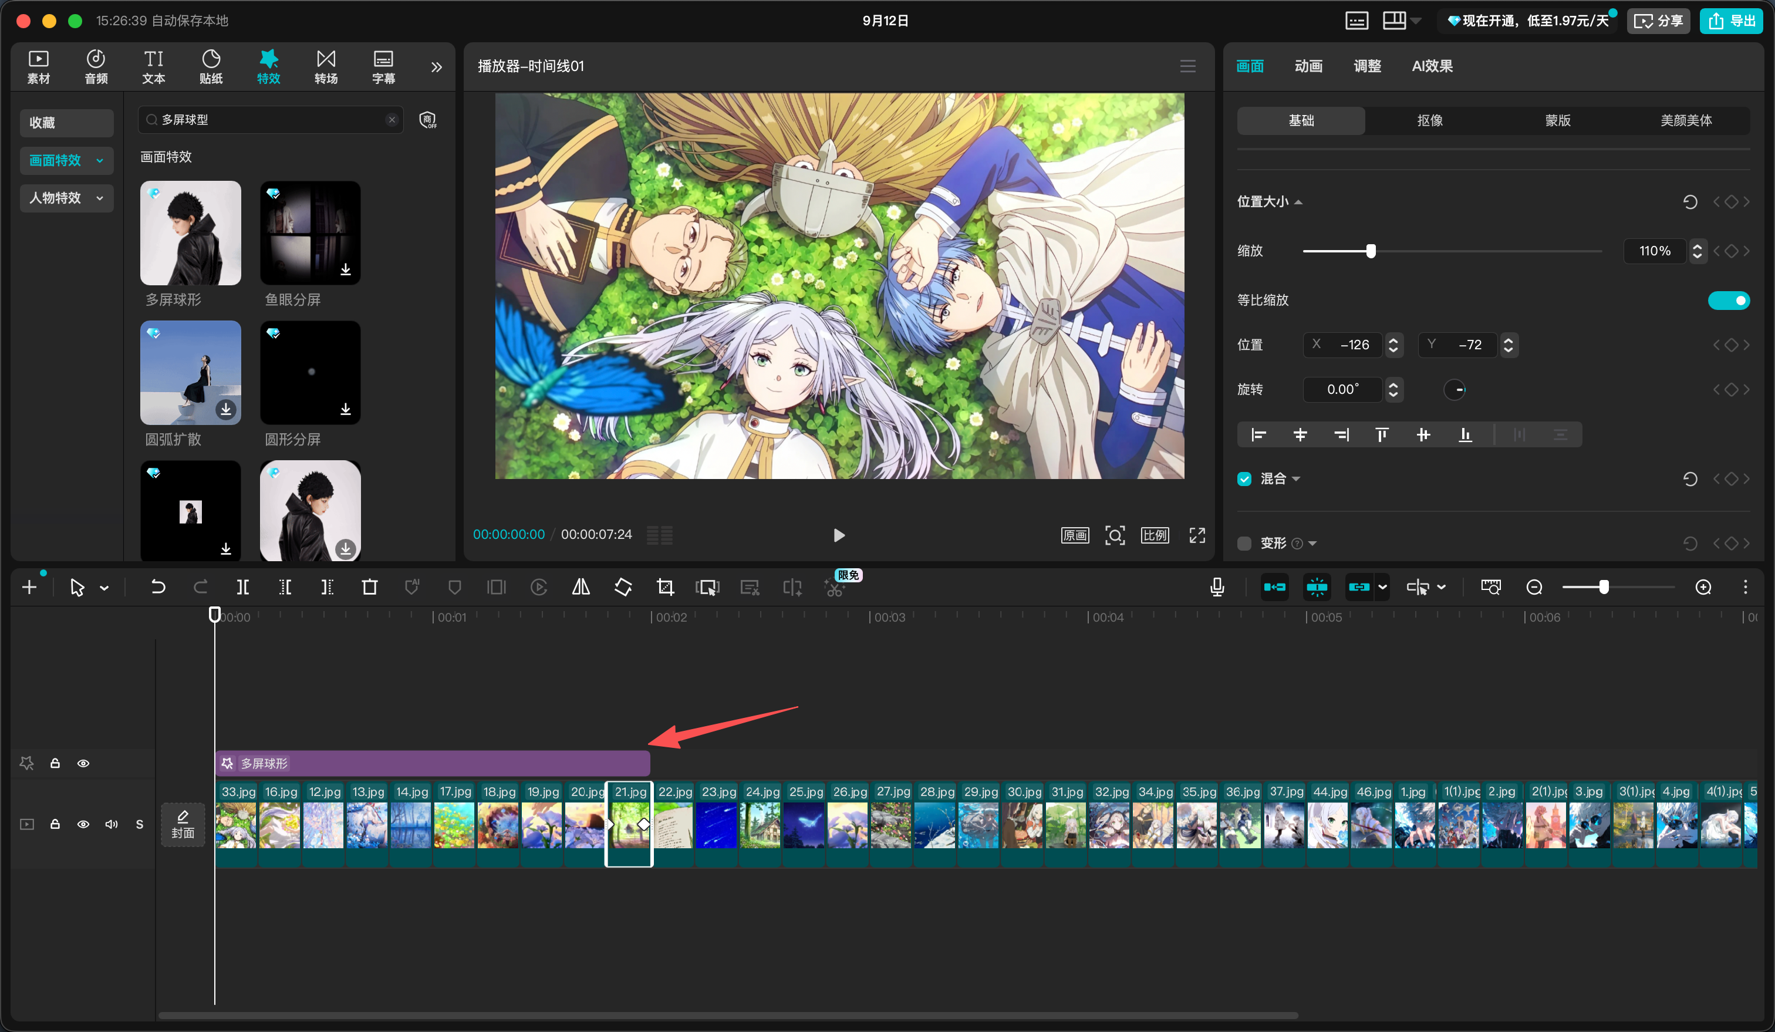Download the 圆弧扩散 effect
This screenshot has width=1775, height=1032.
(x=226, y=409)
